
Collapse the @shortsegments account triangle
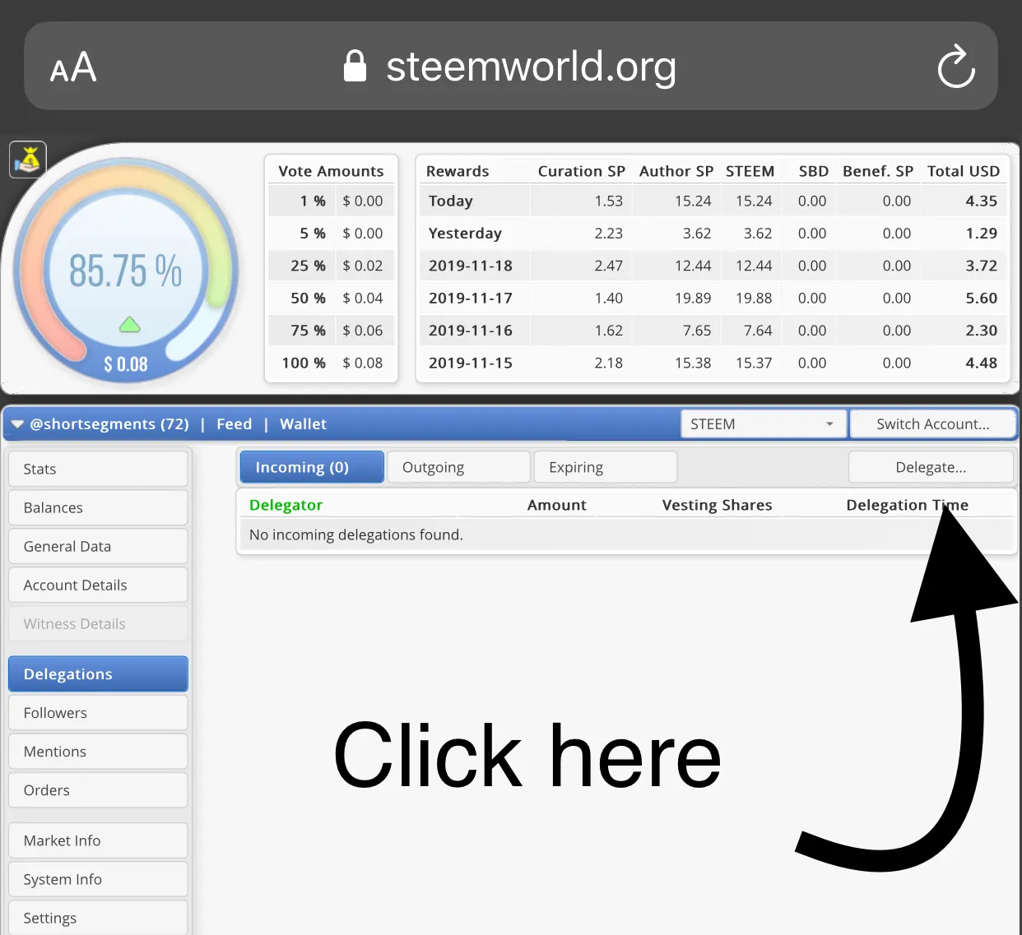coord(17,424)
